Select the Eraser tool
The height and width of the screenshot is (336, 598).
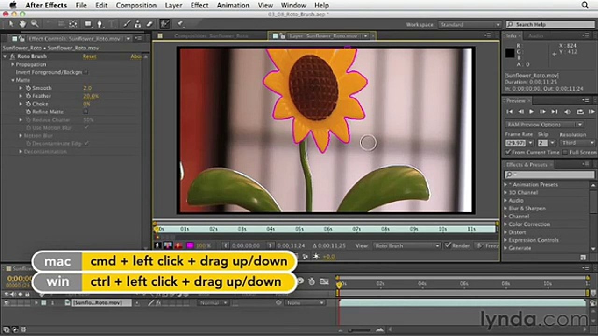[x=149, y=24]
